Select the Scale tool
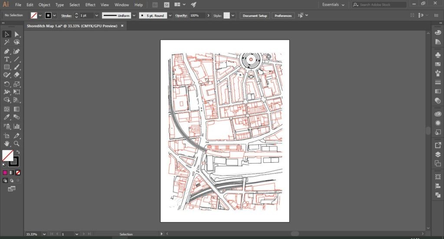444x239 pixels. (x=17, y=84)
